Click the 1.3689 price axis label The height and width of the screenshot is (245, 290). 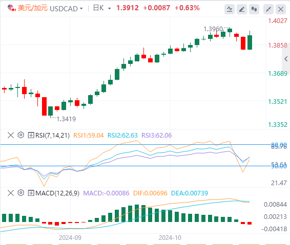tap(278, 74)
